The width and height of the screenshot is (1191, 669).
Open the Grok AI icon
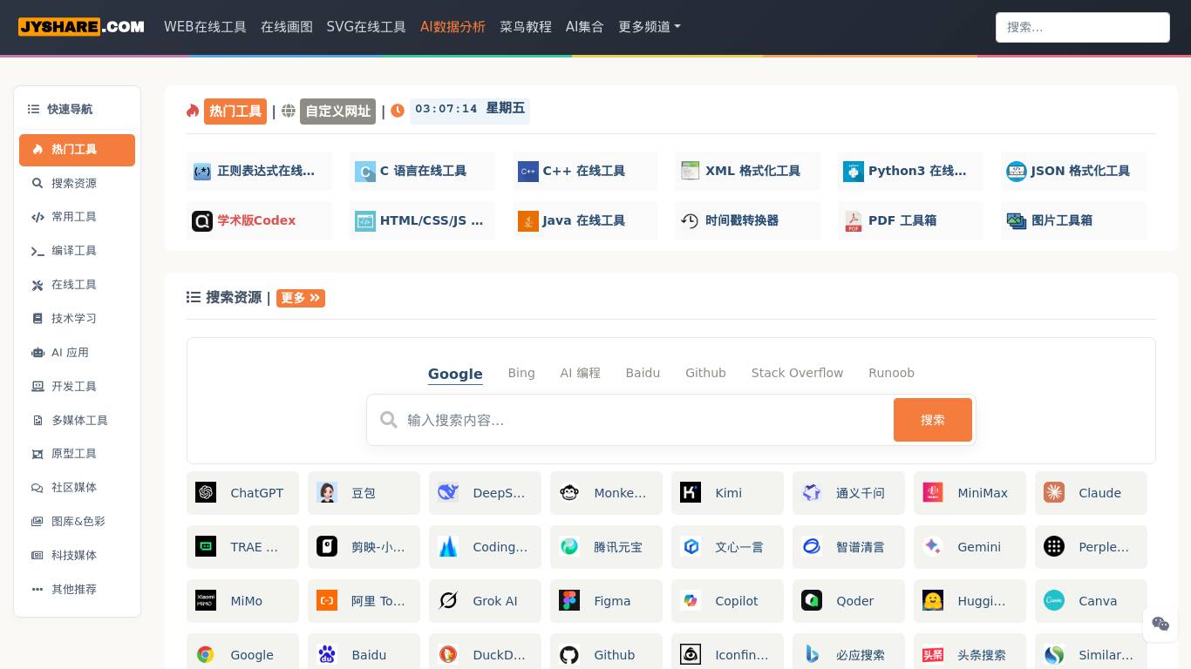coord(448,601)
